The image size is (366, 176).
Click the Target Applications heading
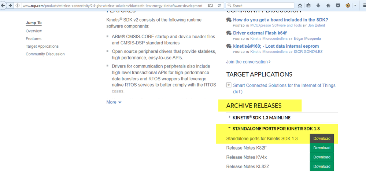pyautogui.click(x=259, y=74)
